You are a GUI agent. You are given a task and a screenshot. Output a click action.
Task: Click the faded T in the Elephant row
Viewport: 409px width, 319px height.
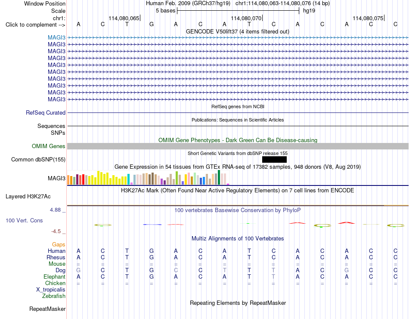pos(273,276)
